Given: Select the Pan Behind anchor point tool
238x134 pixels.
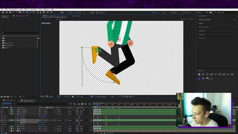Looking at the screenshot, I should point(23,12).
